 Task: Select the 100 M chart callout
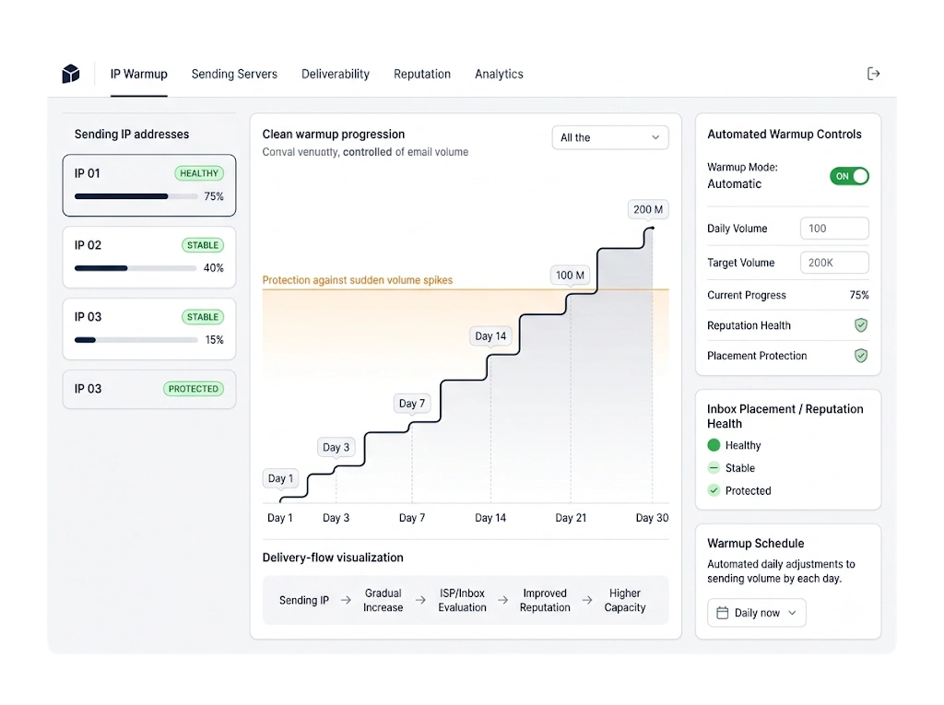click(x=570, y=276)
